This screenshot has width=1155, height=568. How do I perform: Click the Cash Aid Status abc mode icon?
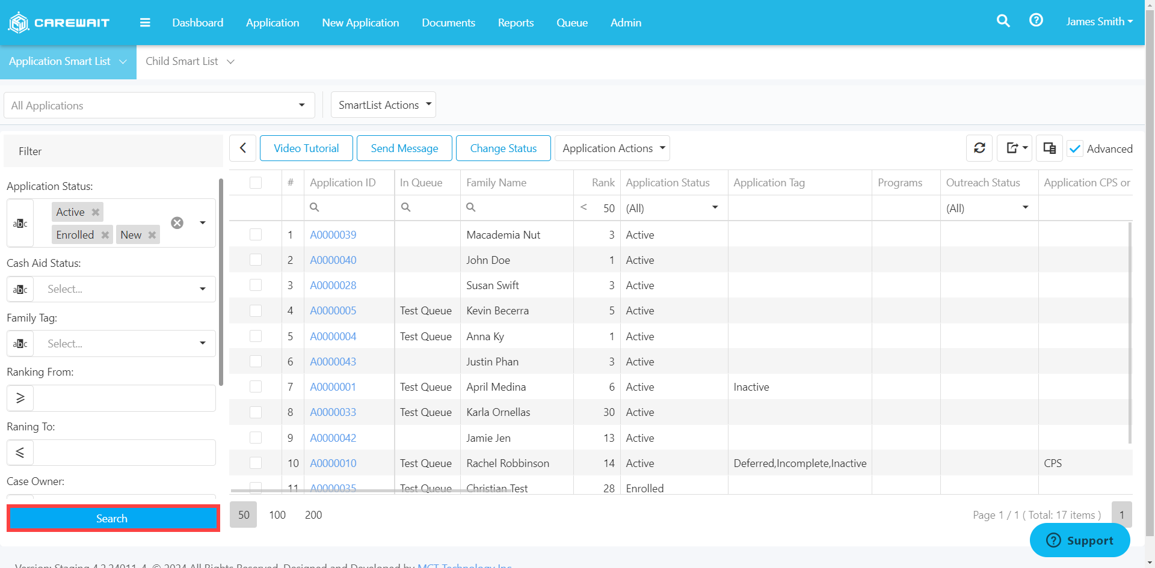[20, 289]
